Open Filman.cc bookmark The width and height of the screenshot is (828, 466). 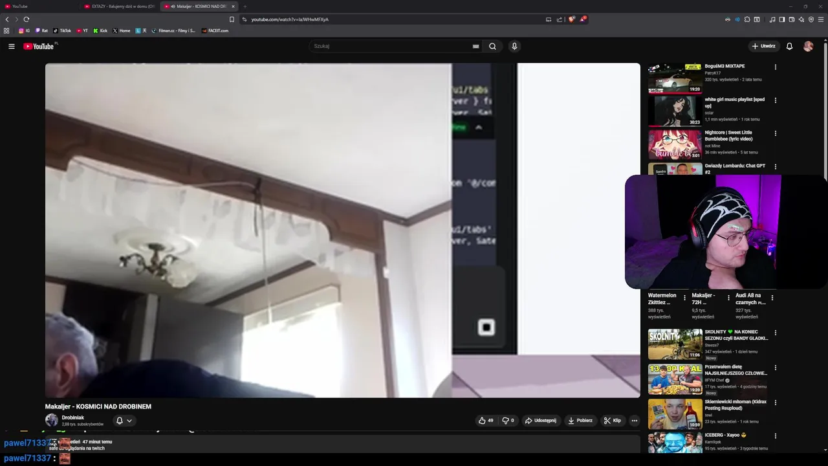tap(173, 30)
